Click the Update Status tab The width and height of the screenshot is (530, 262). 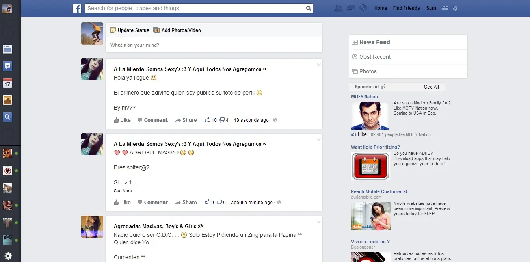130,30
